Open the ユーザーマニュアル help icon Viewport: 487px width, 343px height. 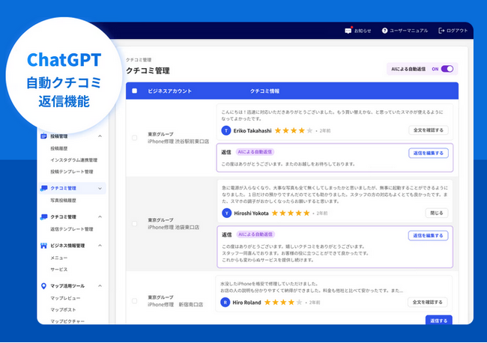point(384,31)
